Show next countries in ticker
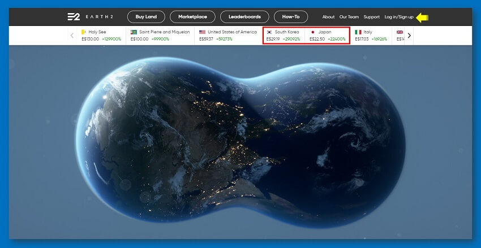The image size is (481, 248). coord(409,36)
